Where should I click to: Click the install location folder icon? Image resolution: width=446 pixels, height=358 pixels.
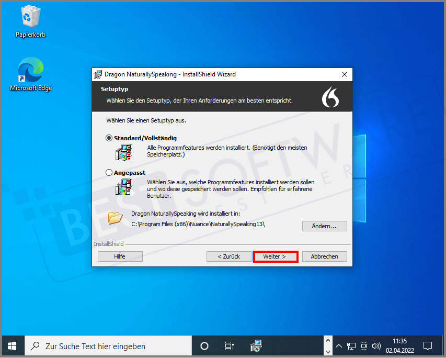coord(115,217)
